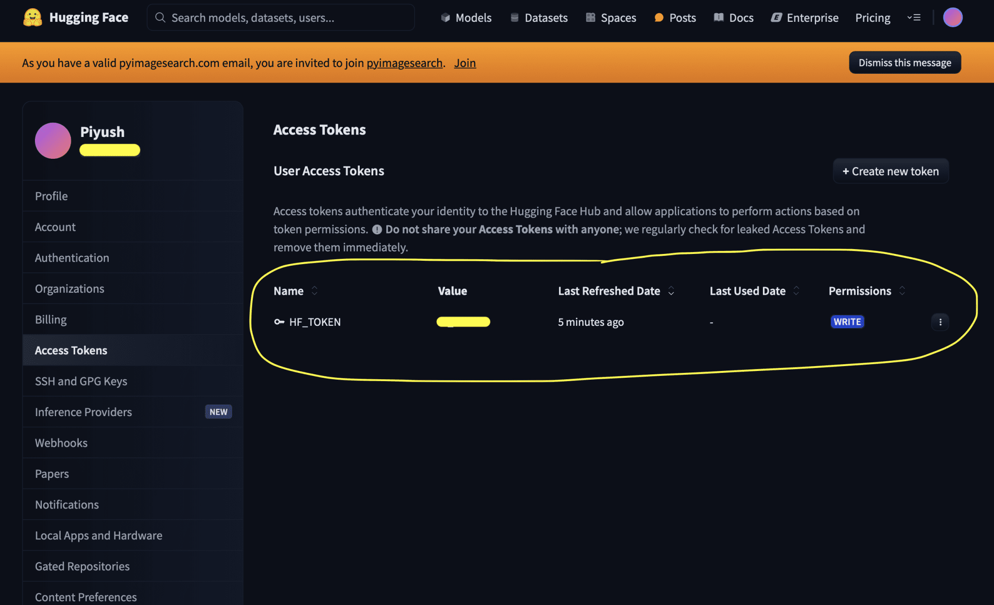Screen dimensions: 994x605
Task: Click the search magnifier icon
Action: [x=160, y=17]
